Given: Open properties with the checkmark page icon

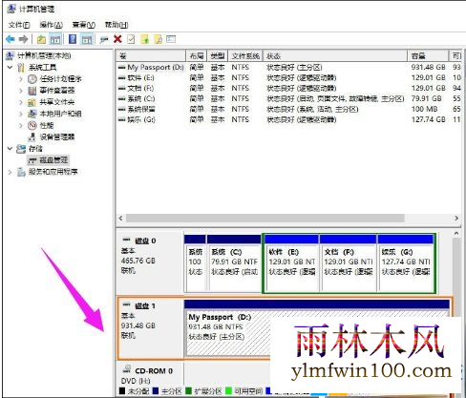Looking at the screenshot, I should (x=131, y=39).
